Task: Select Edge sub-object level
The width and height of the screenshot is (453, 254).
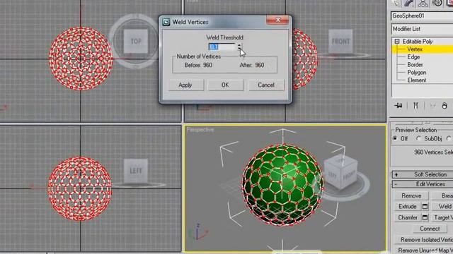Action: click(x=413, y=57)
